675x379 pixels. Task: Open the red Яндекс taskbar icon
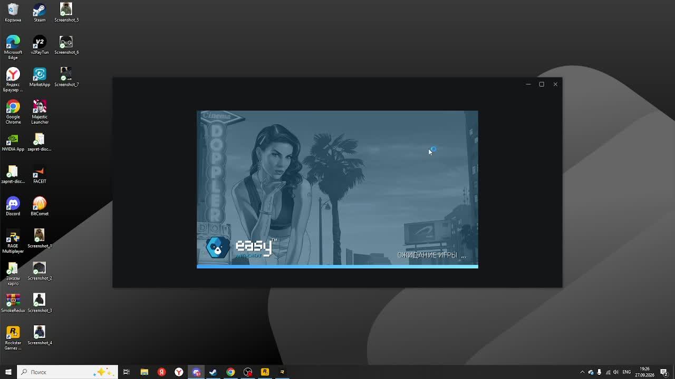(x=161, y=372)
